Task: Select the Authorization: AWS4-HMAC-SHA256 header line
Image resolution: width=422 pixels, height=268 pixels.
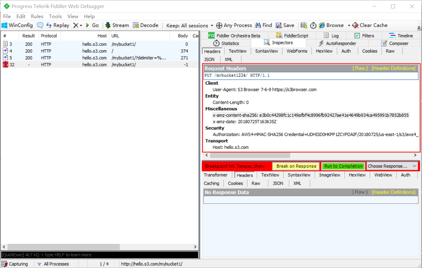Action: 315,135
